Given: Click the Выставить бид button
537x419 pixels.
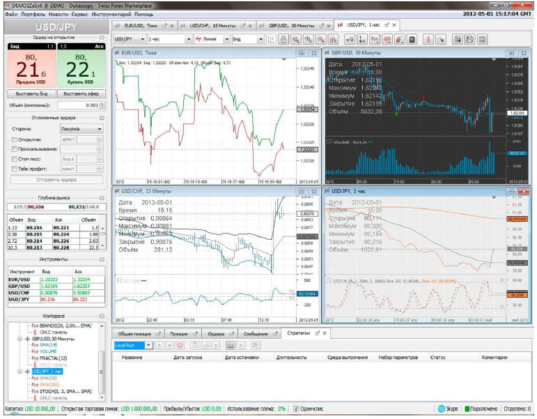Looking at the screenshot, I should click(x=31, y=93).
